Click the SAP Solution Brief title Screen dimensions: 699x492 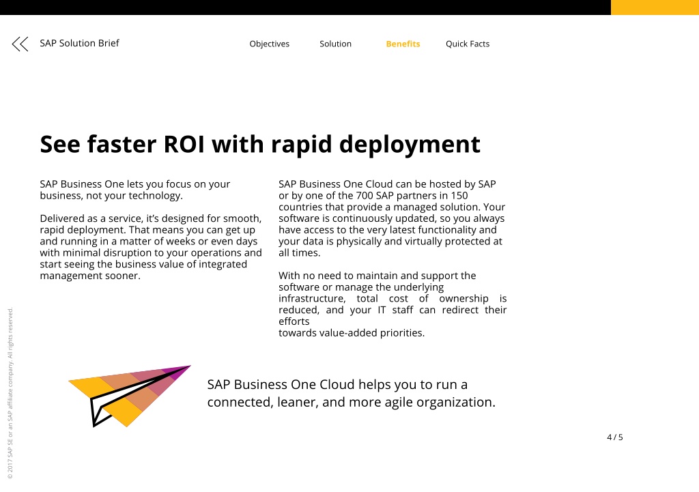point(79,43)
